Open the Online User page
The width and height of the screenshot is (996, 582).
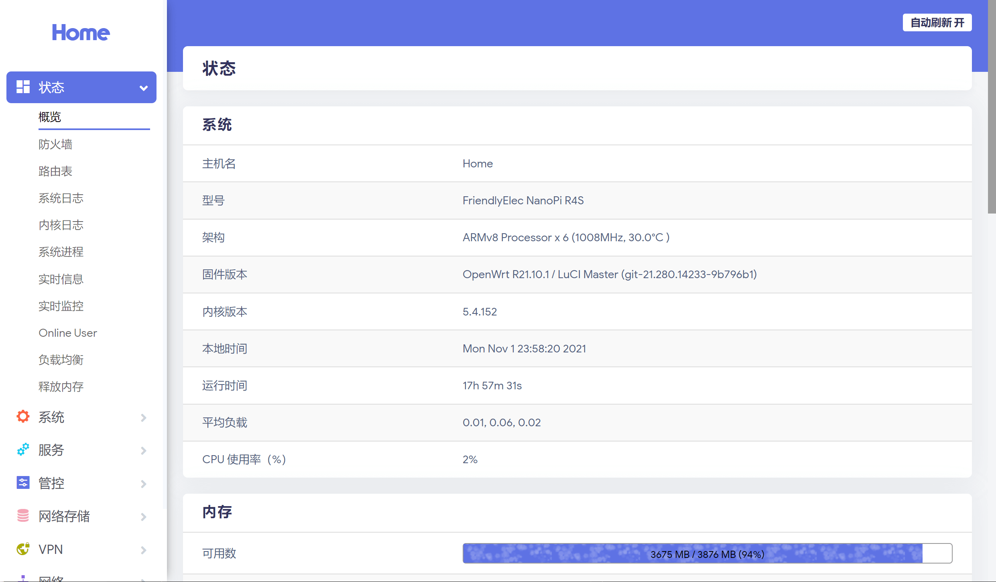coord(68,333)
